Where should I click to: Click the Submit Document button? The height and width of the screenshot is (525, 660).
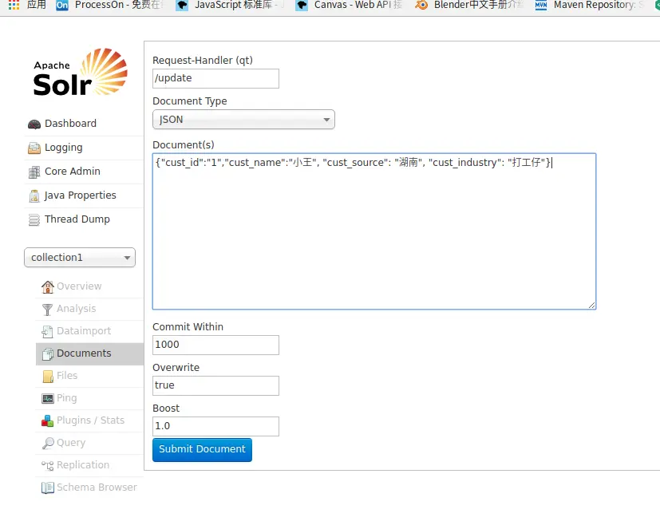pyautogui.click(x=202, y=450)
